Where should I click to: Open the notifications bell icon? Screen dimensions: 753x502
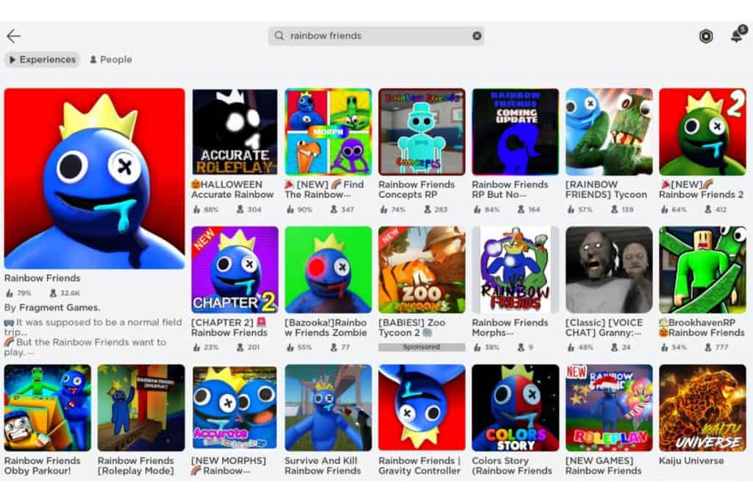coord(736,36)
